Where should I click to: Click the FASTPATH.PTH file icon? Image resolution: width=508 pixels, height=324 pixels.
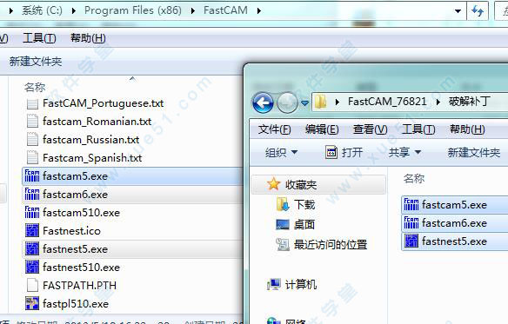(x=32, y=285)
